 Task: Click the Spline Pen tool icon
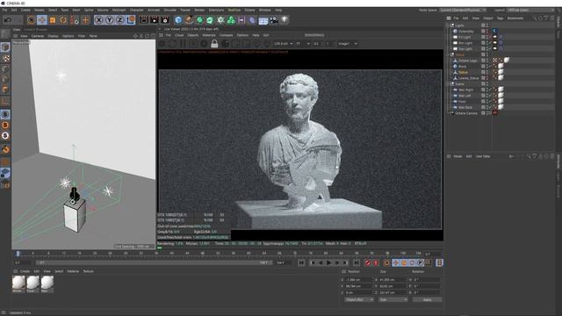pyautogui.click(x=190, y=20)
